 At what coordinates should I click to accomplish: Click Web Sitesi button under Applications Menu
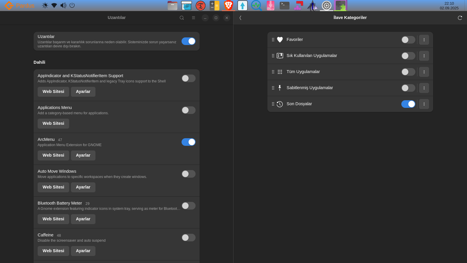(x=53, y=124)
